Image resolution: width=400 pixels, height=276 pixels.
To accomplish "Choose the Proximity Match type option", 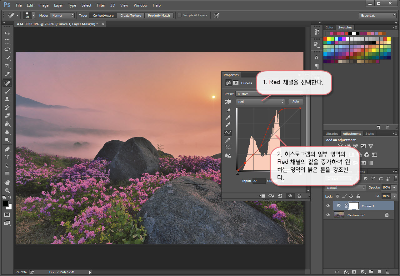I will [159, 15].
